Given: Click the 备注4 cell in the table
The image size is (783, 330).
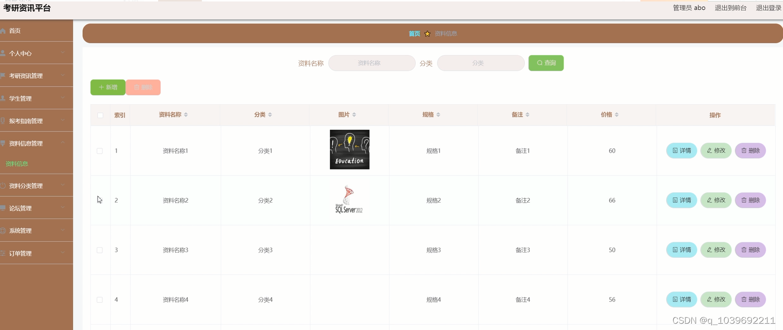Looking at the screenshot, I should [x=523, y=300].
